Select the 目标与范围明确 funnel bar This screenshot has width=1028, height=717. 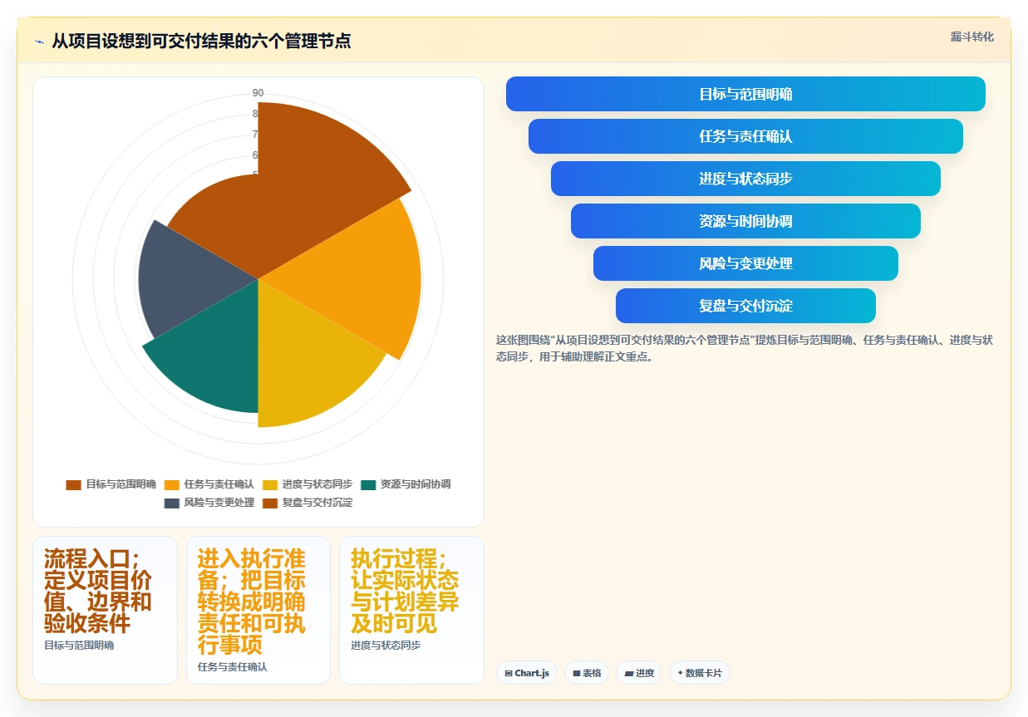[x=745, y=94]
